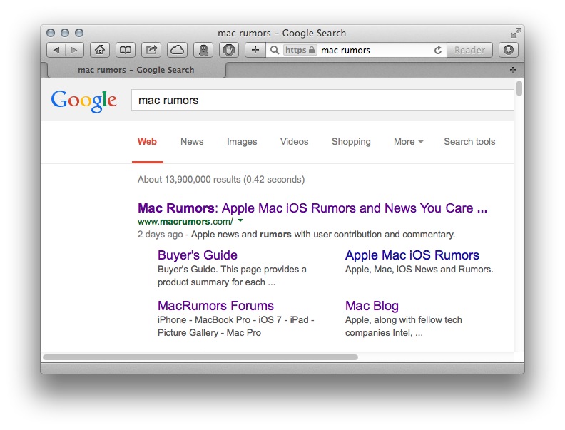Show bookmarks with the open book icon
The image size is (565, 430).
[126, 50]
